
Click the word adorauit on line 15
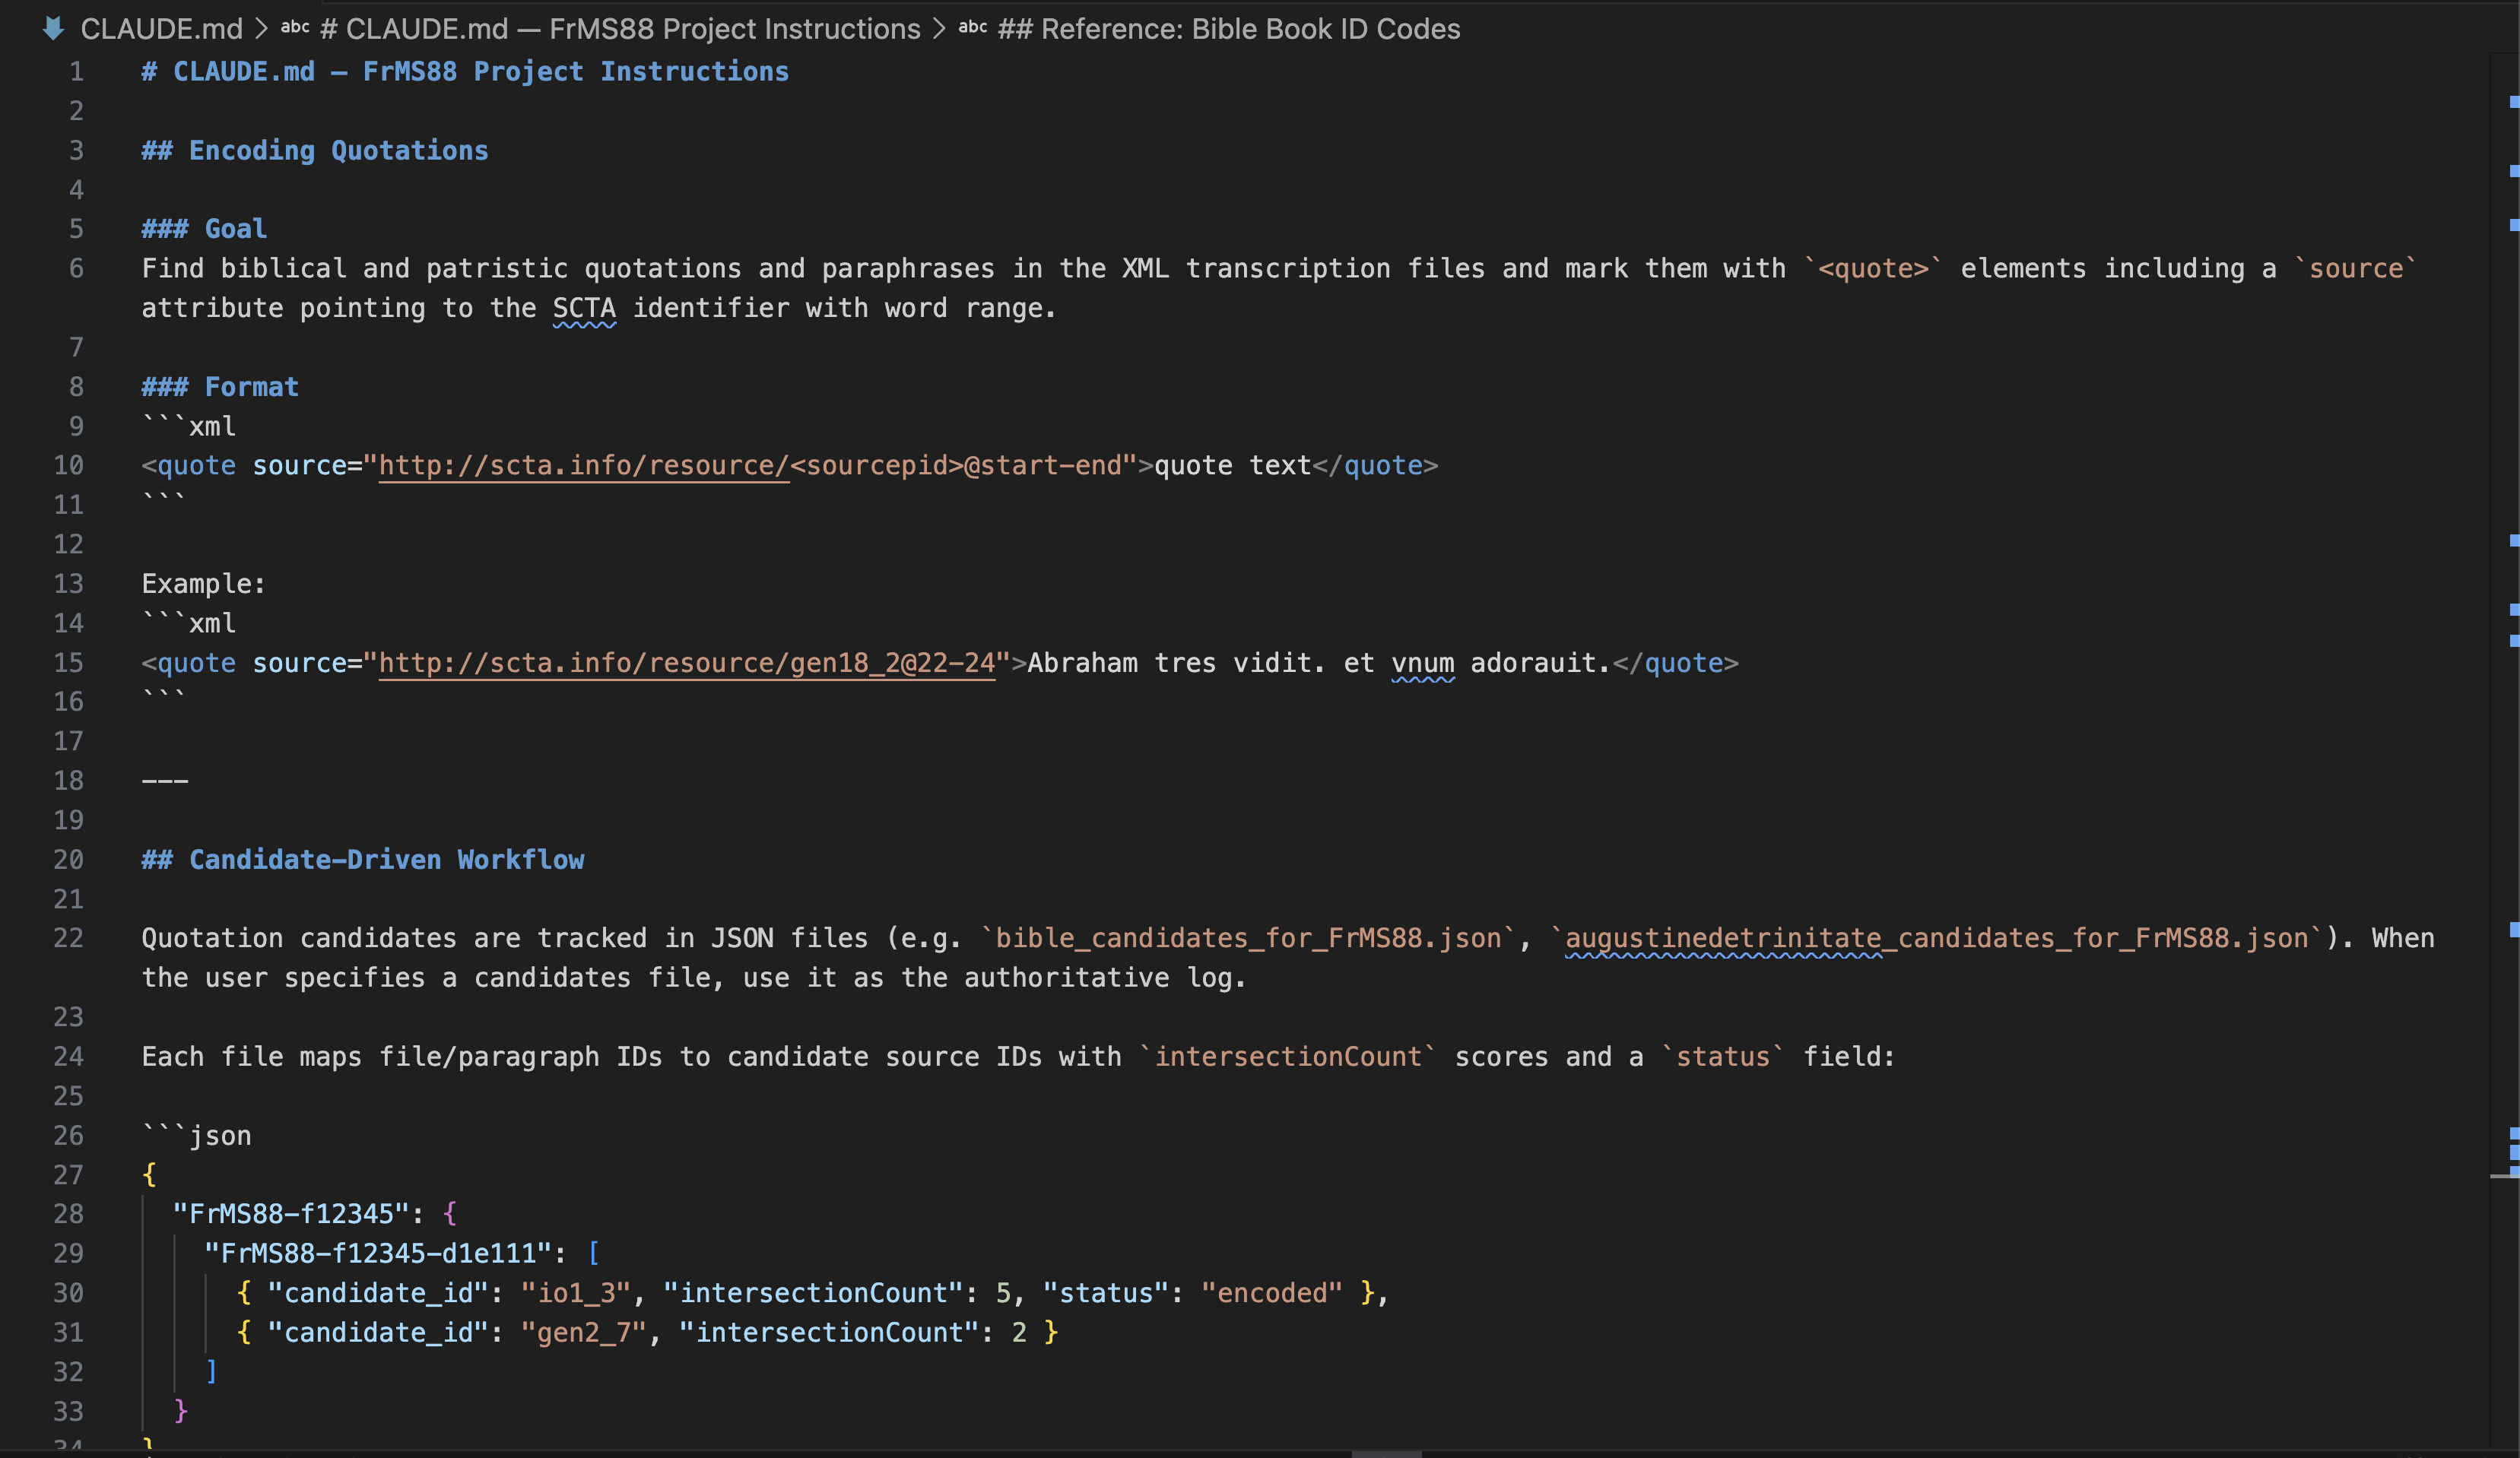(1533, 663)
